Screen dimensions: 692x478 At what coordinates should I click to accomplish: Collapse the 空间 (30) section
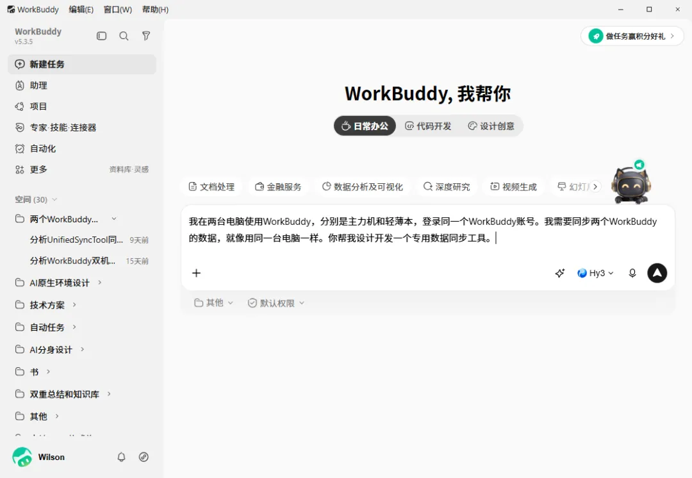[36, 199]
